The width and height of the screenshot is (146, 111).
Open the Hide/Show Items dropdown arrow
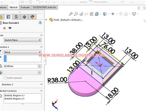pyautogui.click(x=117, y=14)
